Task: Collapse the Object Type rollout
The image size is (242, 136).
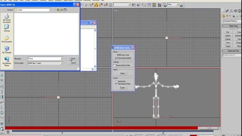Action: pos(232,26)
